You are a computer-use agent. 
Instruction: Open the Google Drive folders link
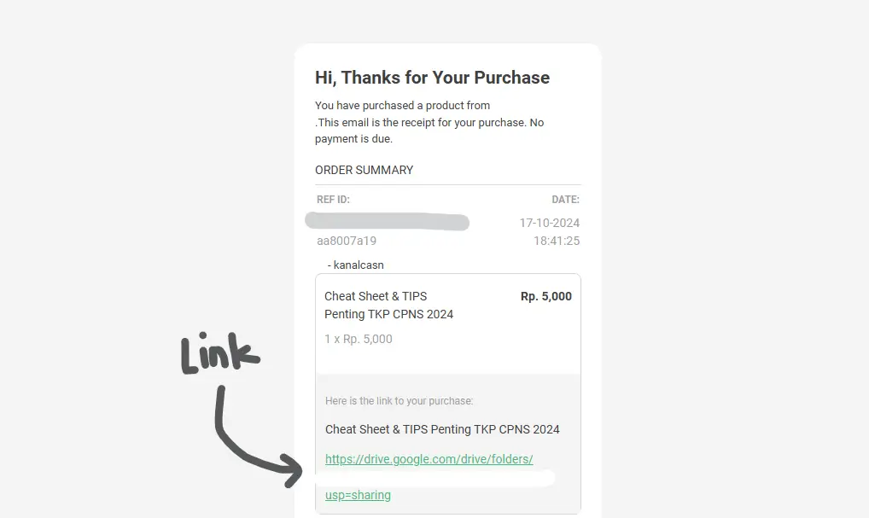click(x=429, y=459)
